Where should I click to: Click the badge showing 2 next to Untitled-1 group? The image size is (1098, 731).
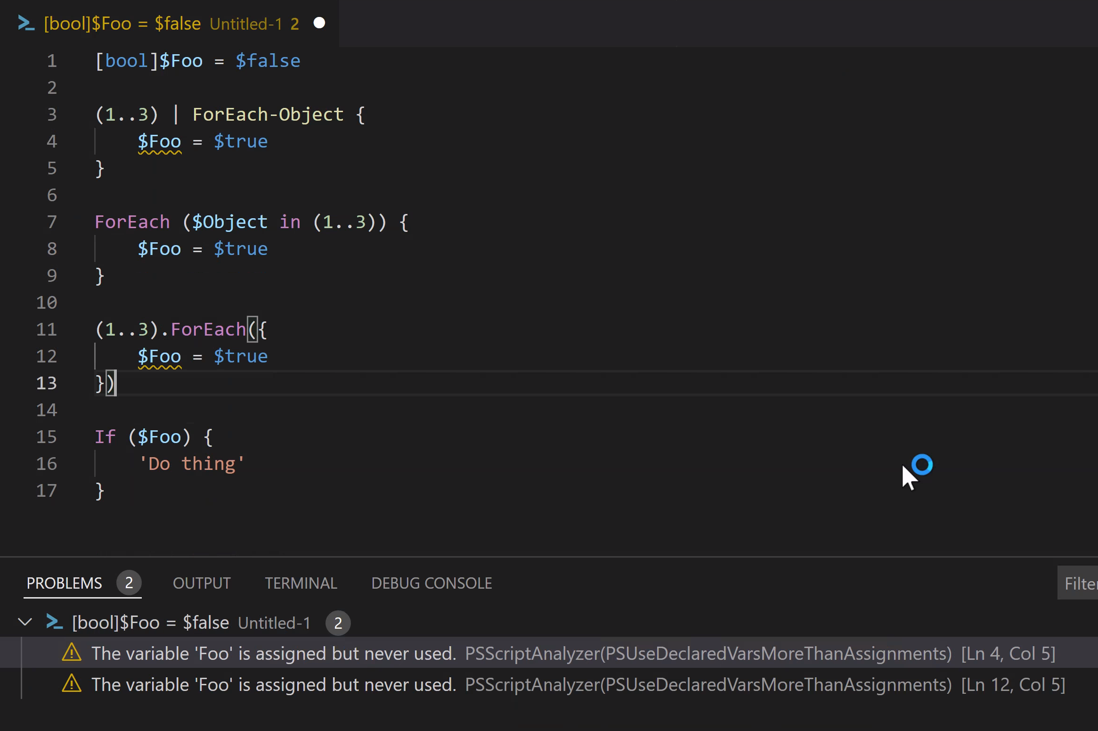point(338,623)
